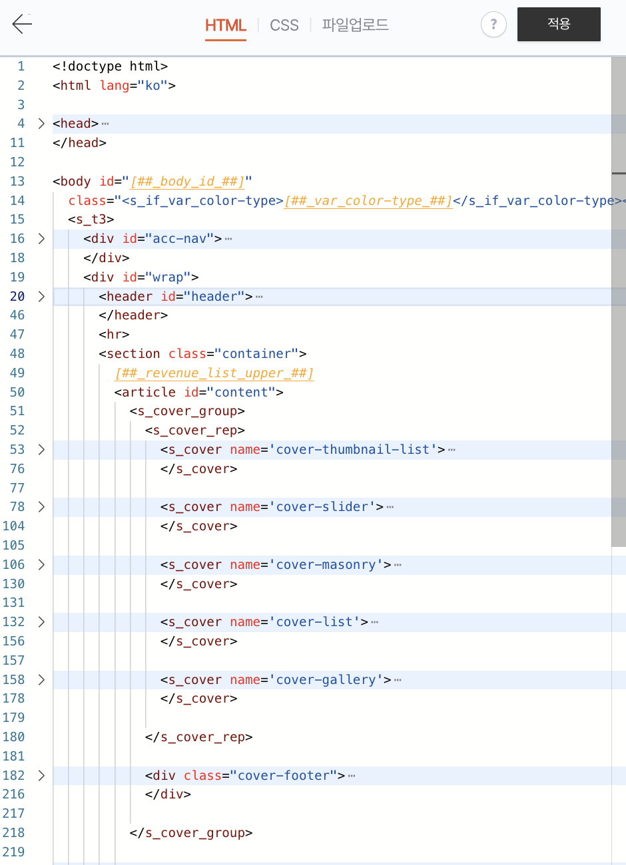
Task: Click line number 13 in the gutter
Action: (17, 182)
